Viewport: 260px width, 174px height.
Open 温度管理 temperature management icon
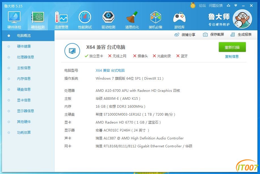[x=61, y=20]
